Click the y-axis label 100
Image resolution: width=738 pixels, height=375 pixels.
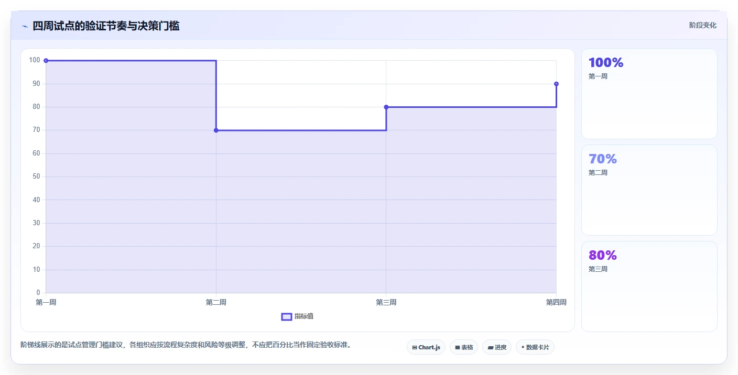click(x=35, y=60)
